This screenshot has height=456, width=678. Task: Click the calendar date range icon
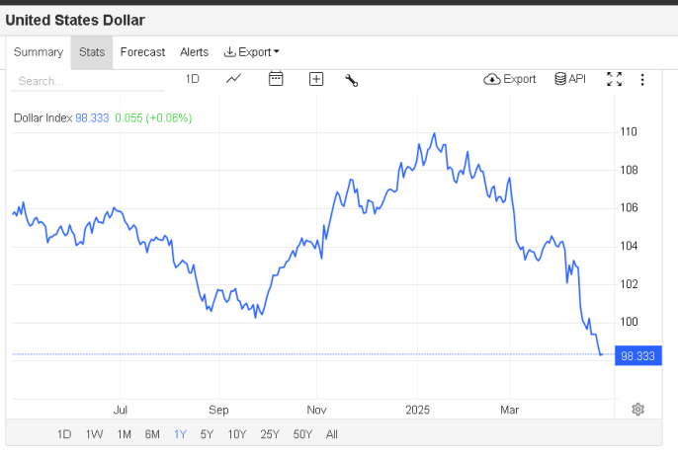click(276, 79)
